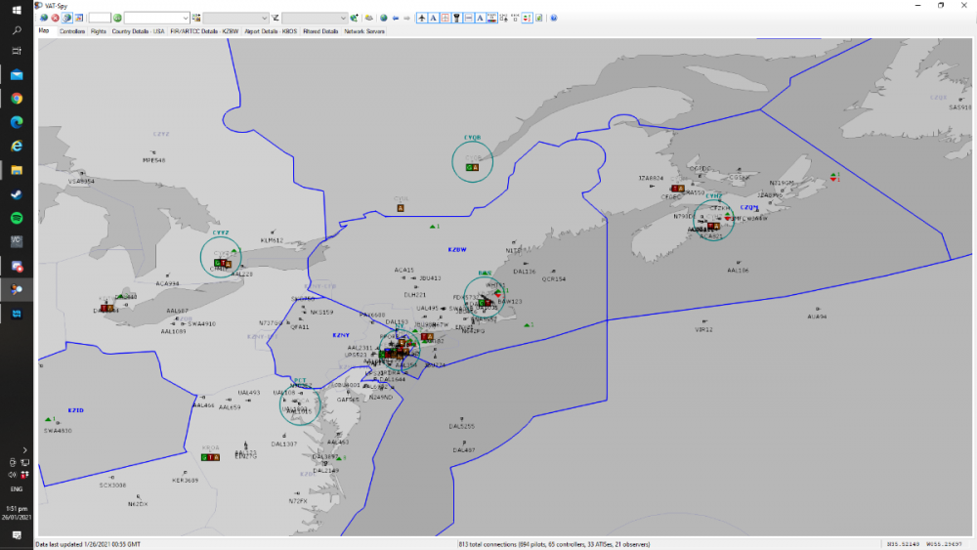The image size is (977, 550).
Task: Open the filter combo box dropdown
Action: [x=343, y=18]
